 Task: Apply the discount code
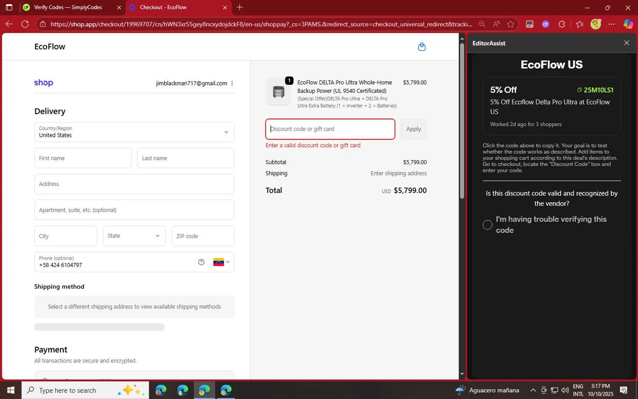pos(413,129)
